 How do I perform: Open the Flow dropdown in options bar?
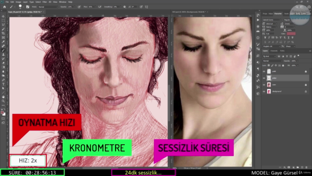click(95, 7)
